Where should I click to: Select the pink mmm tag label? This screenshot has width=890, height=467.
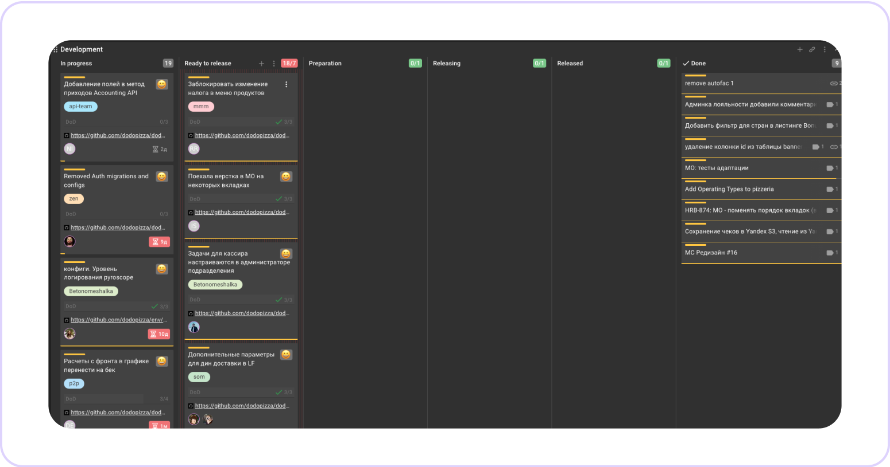click(x=201, y=107)
